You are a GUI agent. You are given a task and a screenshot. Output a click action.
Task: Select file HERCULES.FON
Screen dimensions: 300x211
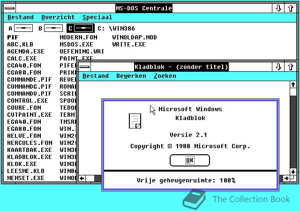click(30, 143)
